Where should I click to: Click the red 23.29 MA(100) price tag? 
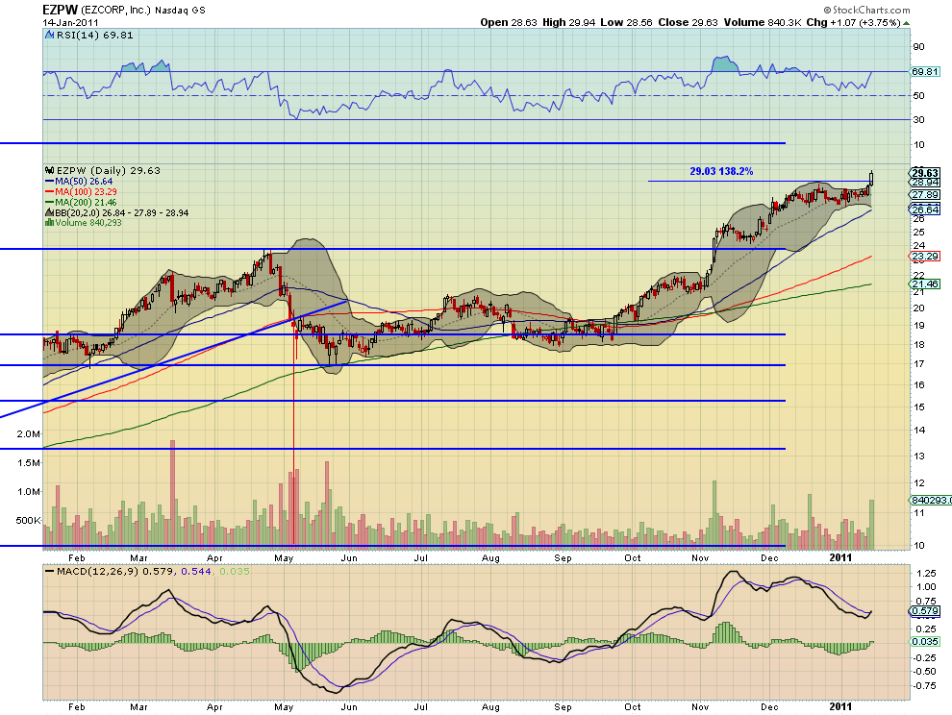pos(925,257)
